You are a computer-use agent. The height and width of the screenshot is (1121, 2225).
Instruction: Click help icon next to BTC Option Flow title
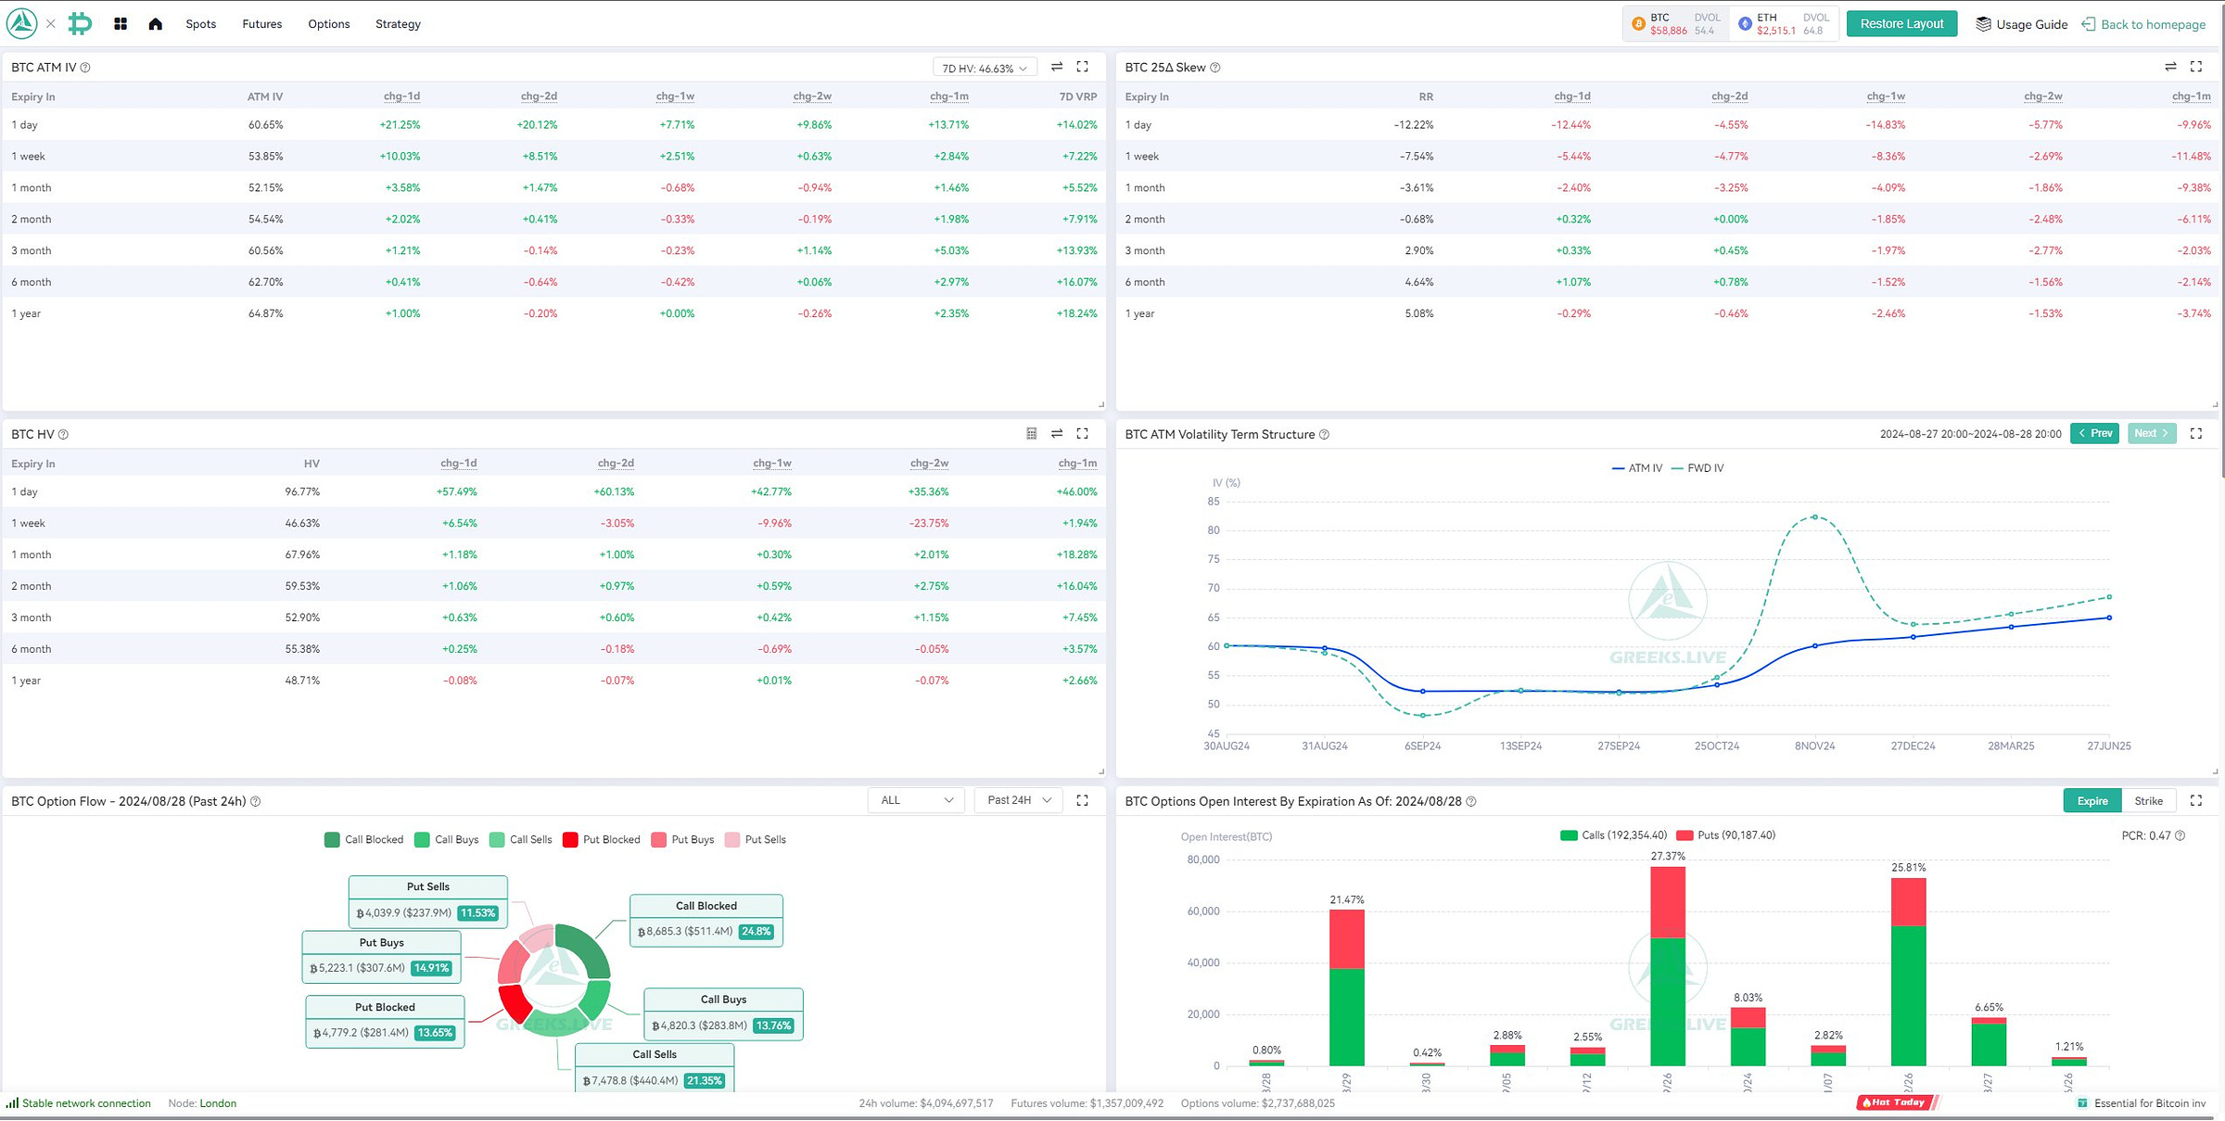click(x=256, y=802)
